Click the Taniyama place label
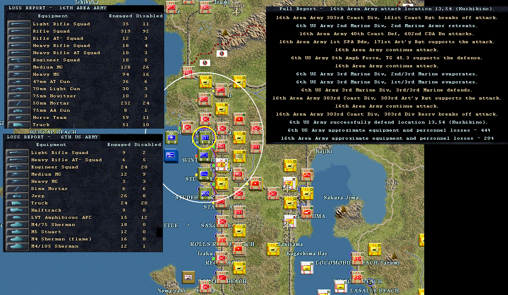The height and width of the screenshot is (295, 508). (x=290, y=244)
